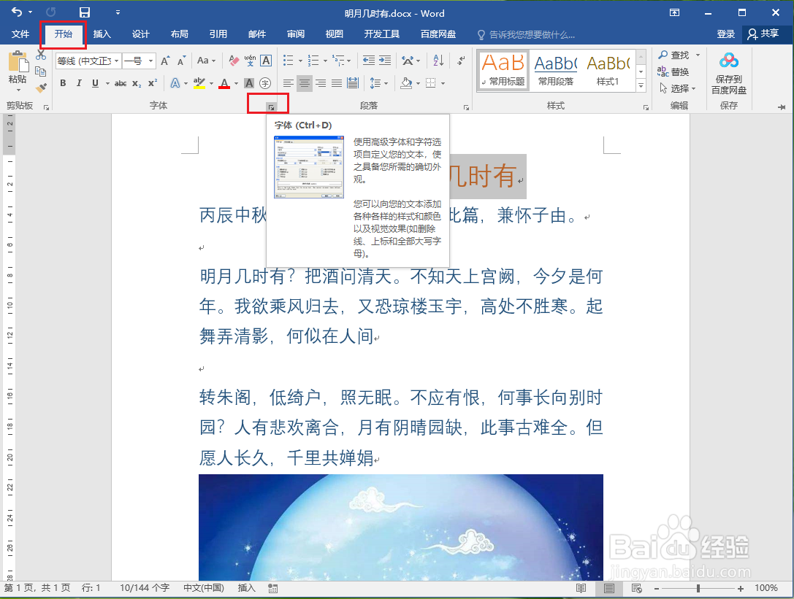Image resolution: width=794 pixels, height=599 pixels.
Task: Click the Save disk icon
Action: click(x=85, y=12)
